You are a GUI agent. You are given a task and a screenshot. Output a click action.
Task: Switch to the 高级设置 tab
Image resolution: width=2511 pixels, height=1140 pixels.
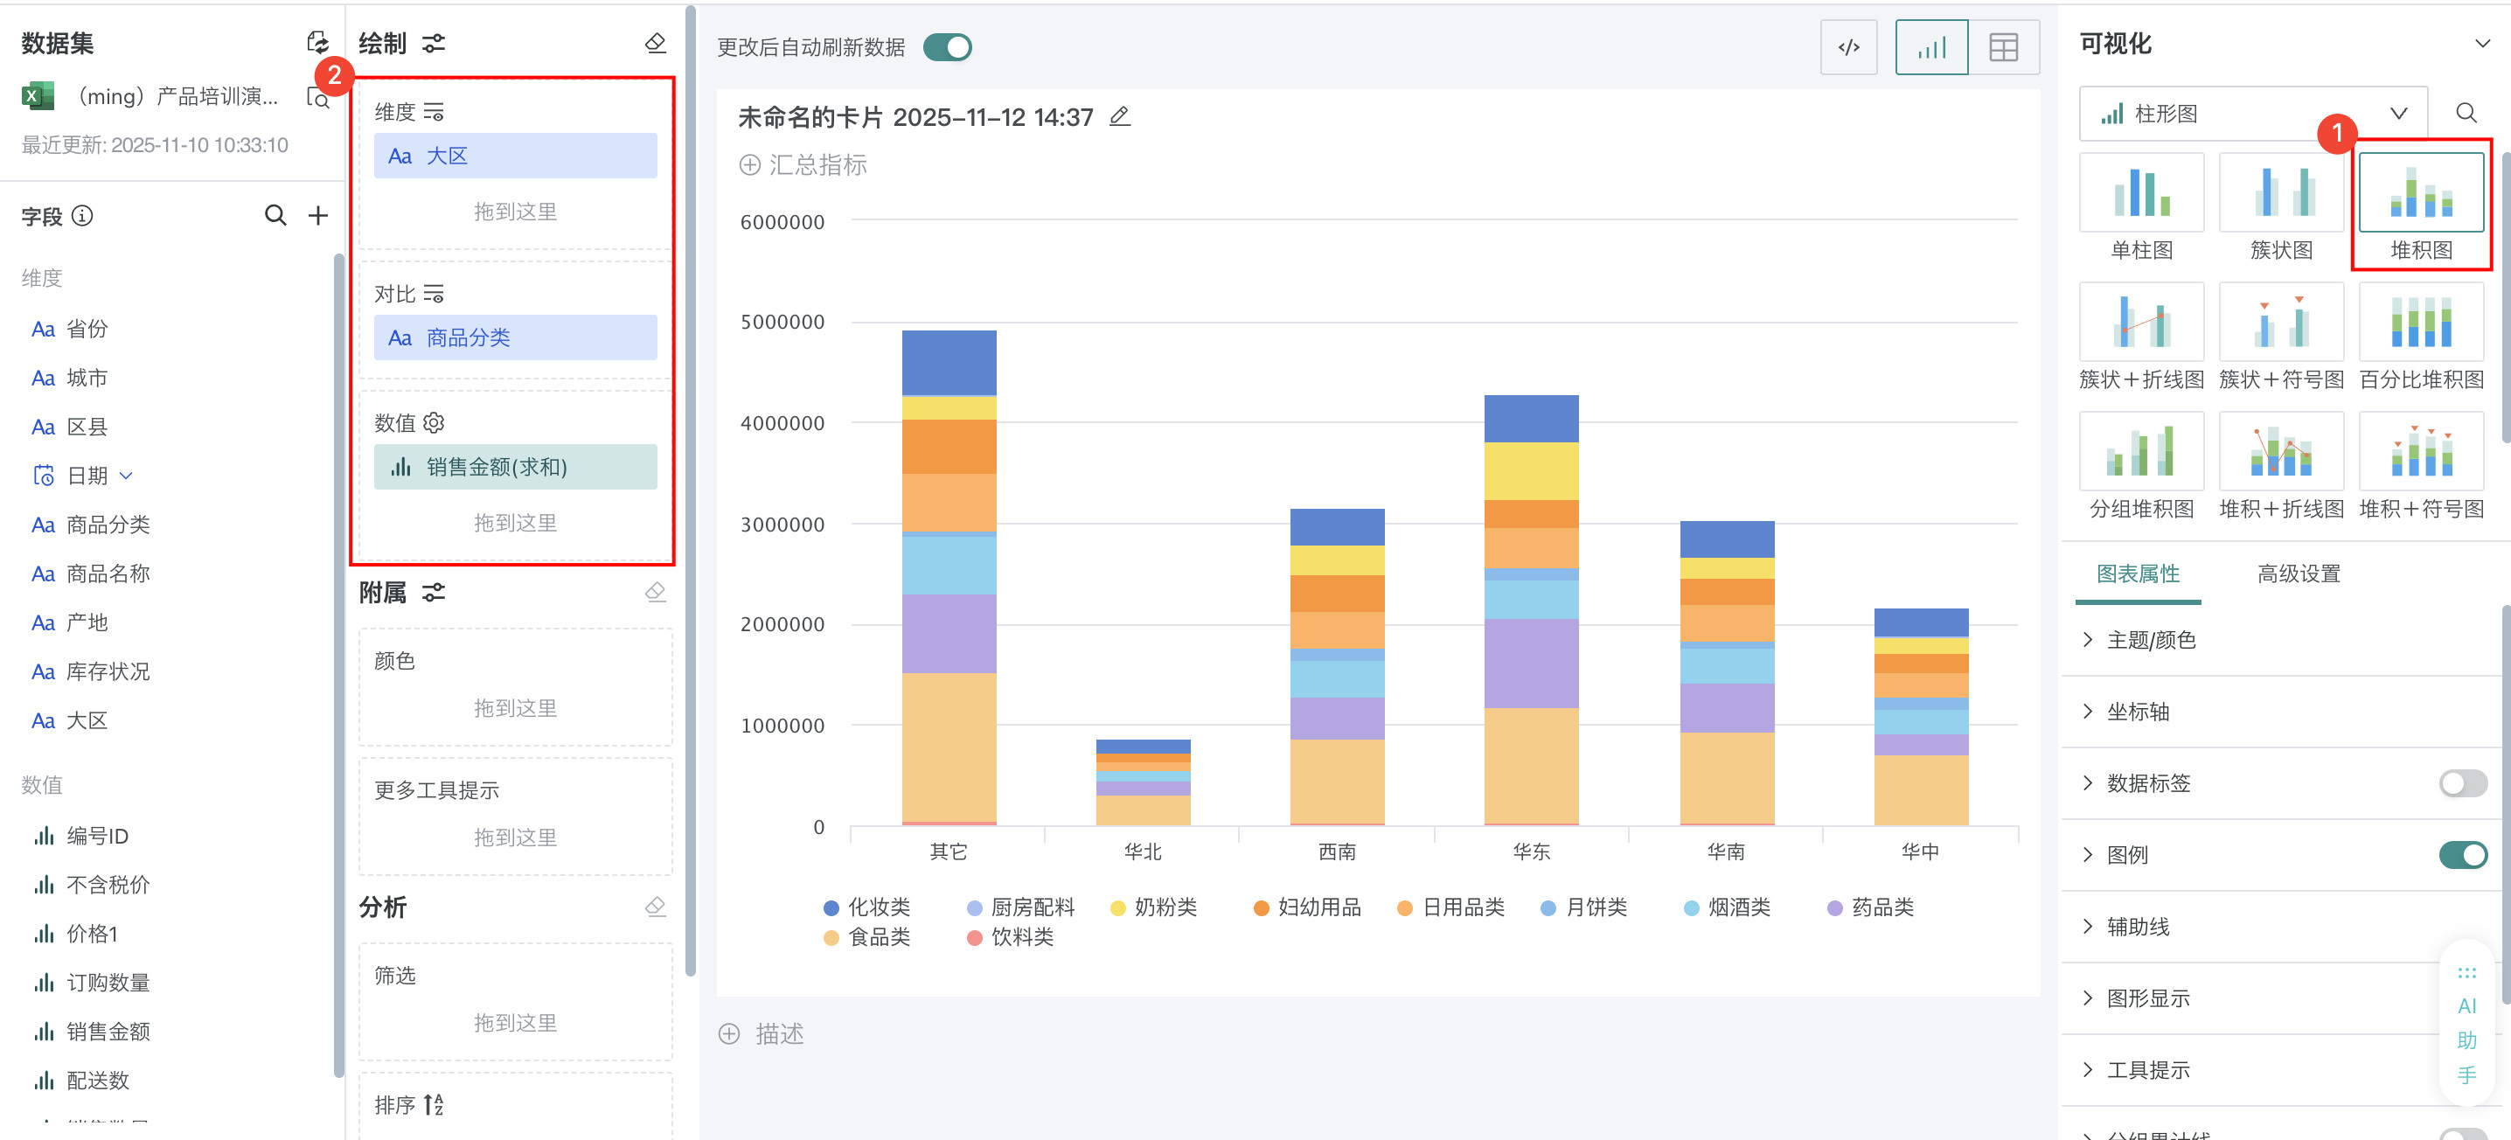(x=2298, y=573)
